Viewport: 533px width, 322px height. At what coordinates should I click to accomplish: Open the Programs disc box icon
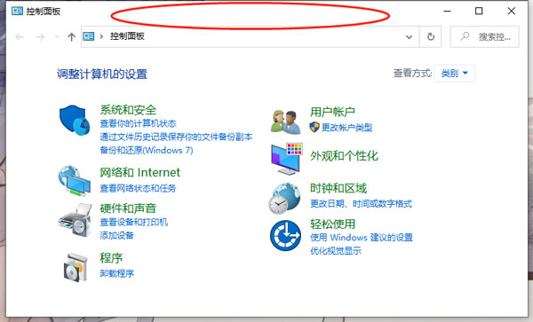[76, 267]
